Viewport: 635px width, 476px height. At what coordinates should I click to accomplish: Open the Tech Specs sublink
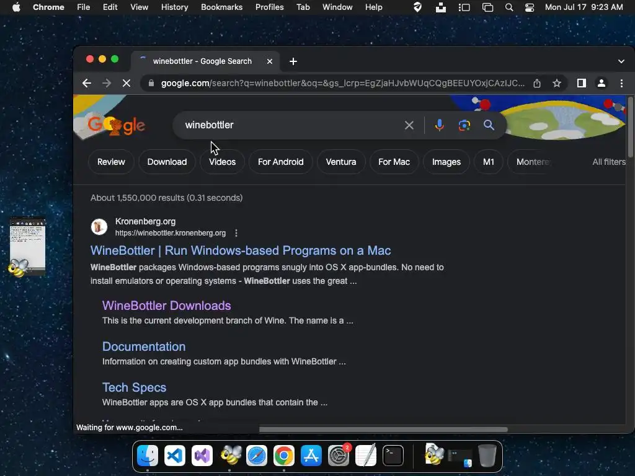point(134,387)
